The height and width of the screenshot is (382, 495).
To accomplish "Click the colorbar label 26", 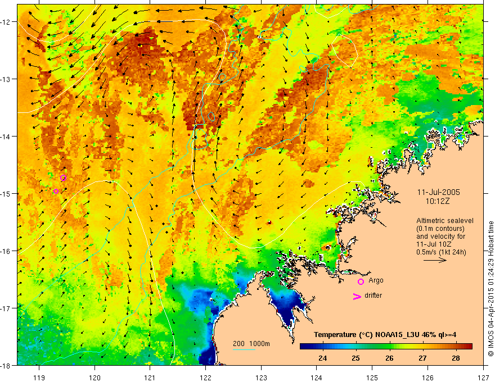I will 389,358.
